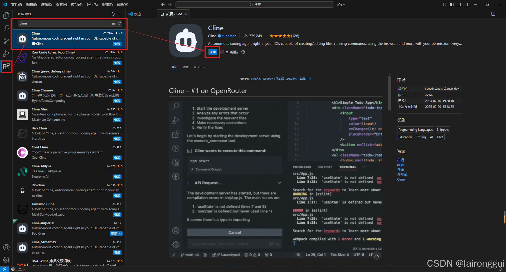Screen dimensions: 506x272
Task: Open the Manage gear in the activity bar
Action: (6, 260)
